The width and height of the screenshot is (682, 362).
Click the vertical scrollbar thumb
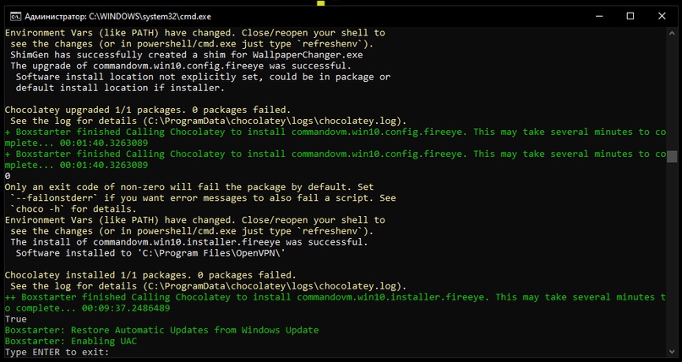point(673,157)
